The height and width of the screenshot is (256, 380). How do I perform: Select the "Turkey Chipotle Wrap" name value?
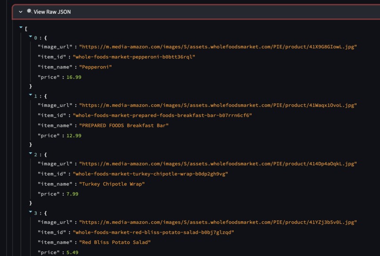pyautogui.click(x=112, y=184)
